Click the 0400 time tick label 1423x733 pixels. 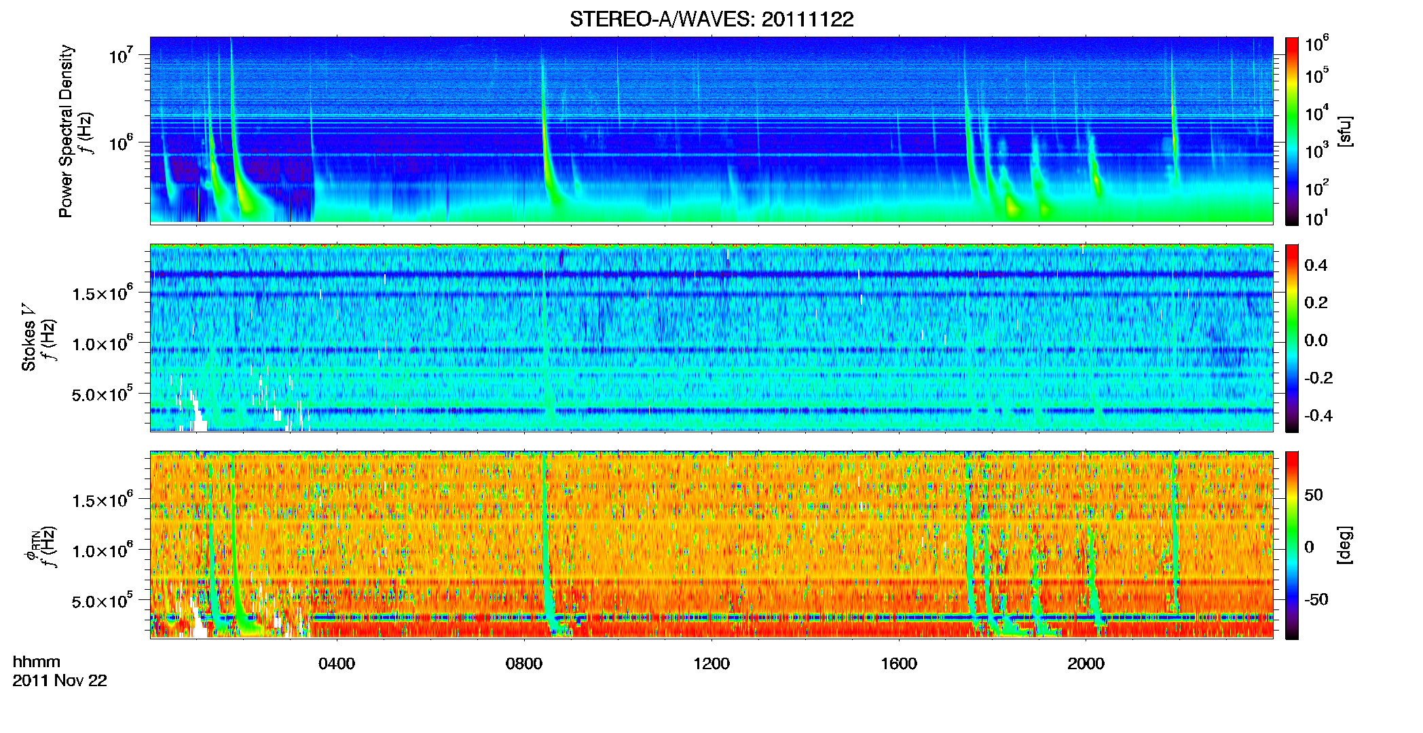(x=337, y=664)
